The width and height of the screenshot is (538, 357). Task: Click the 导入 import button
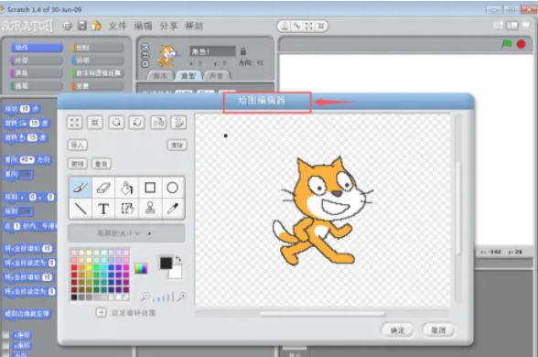tap(78, 145)
